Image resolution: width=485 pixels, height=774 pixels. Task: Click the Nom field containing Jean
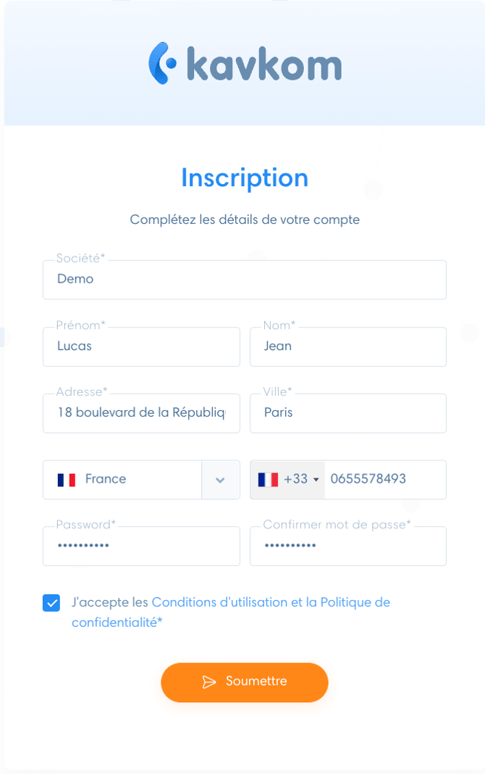(347, 346)
